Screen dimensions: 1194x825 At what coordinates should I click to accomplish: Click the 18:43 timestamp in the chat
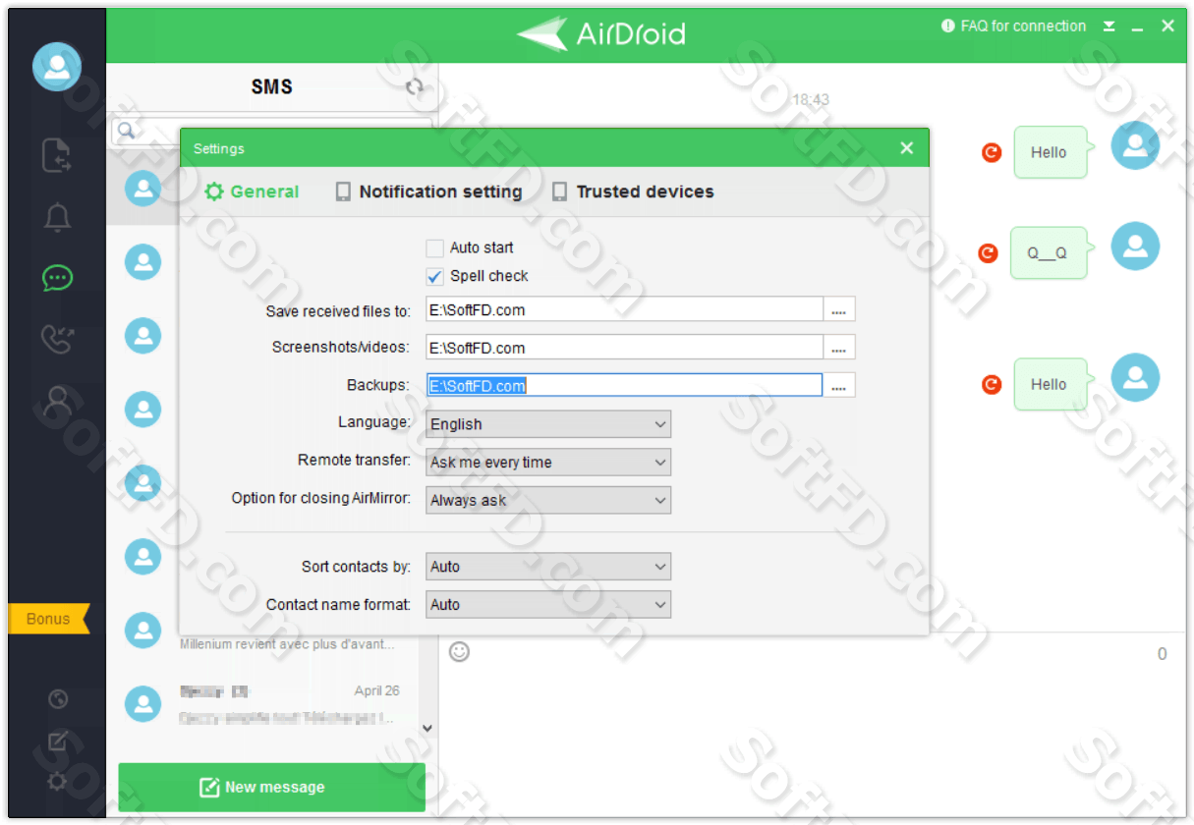811,99
